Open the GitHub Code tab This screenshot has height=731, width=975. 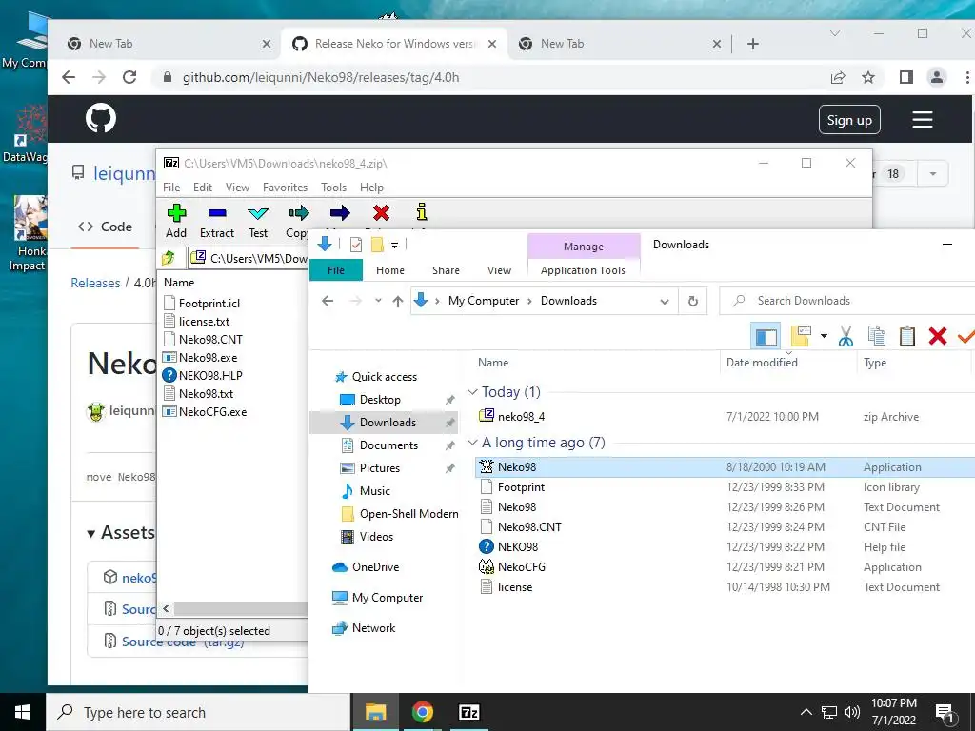(x=105, y=227)
